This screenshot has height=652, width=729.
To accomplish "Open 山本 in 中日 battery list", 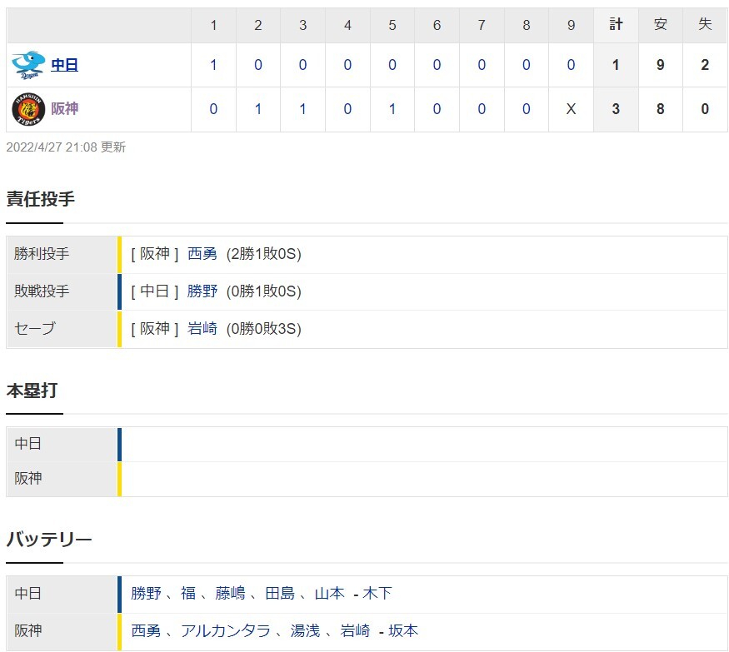I will pyautogui.click(x=330, y=594).
